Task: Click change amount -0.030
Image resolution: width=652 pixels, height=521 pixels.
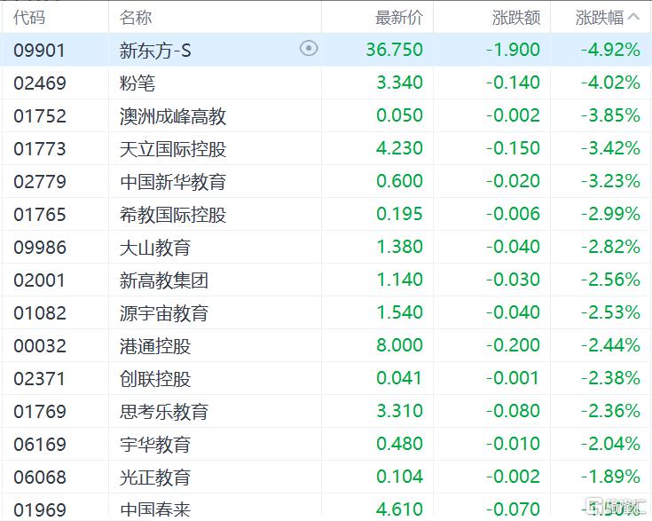Action: click(513, 280)
